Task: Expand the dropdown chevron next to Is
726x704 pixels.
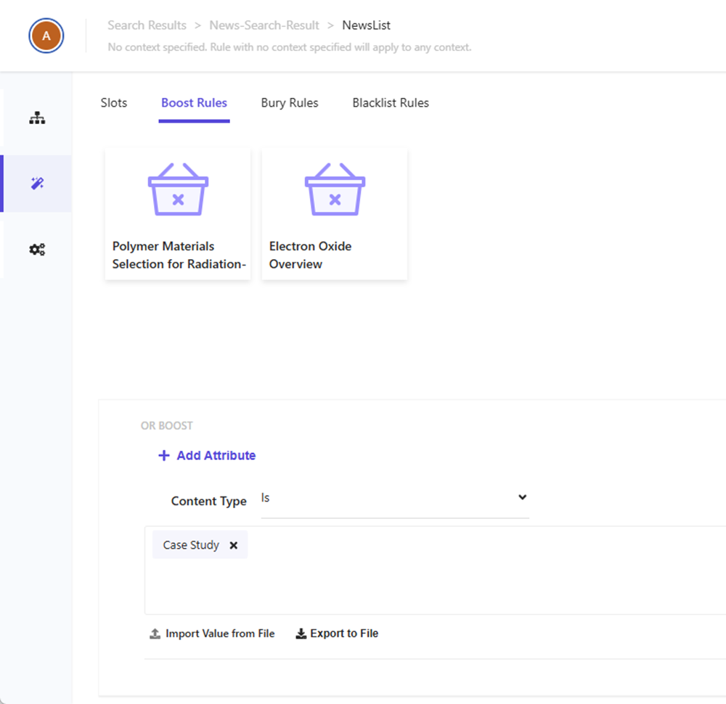Action: [x=522, y=497]
